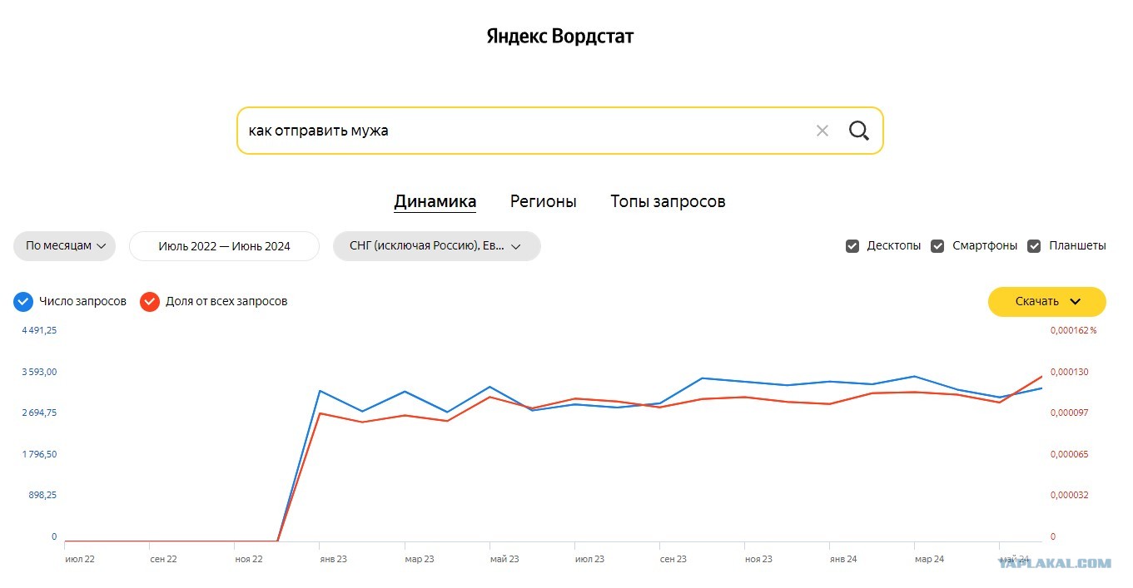Open the По месяцам grouping dropdown

coord(65,246)
